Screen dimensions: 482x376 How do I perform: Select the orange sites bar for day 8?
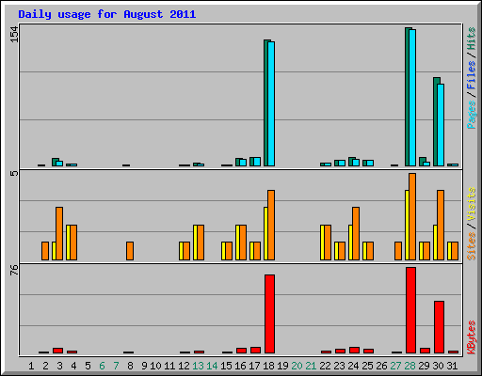pyautogui.click(x=130, y=251)
